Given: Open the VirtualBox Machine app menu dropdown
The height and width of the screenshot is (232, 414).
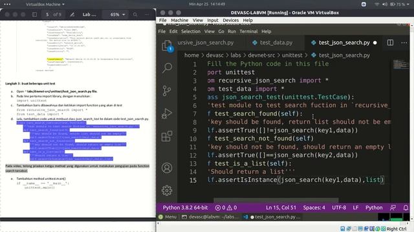Looking at the screenshot, I should click(45, 5).
